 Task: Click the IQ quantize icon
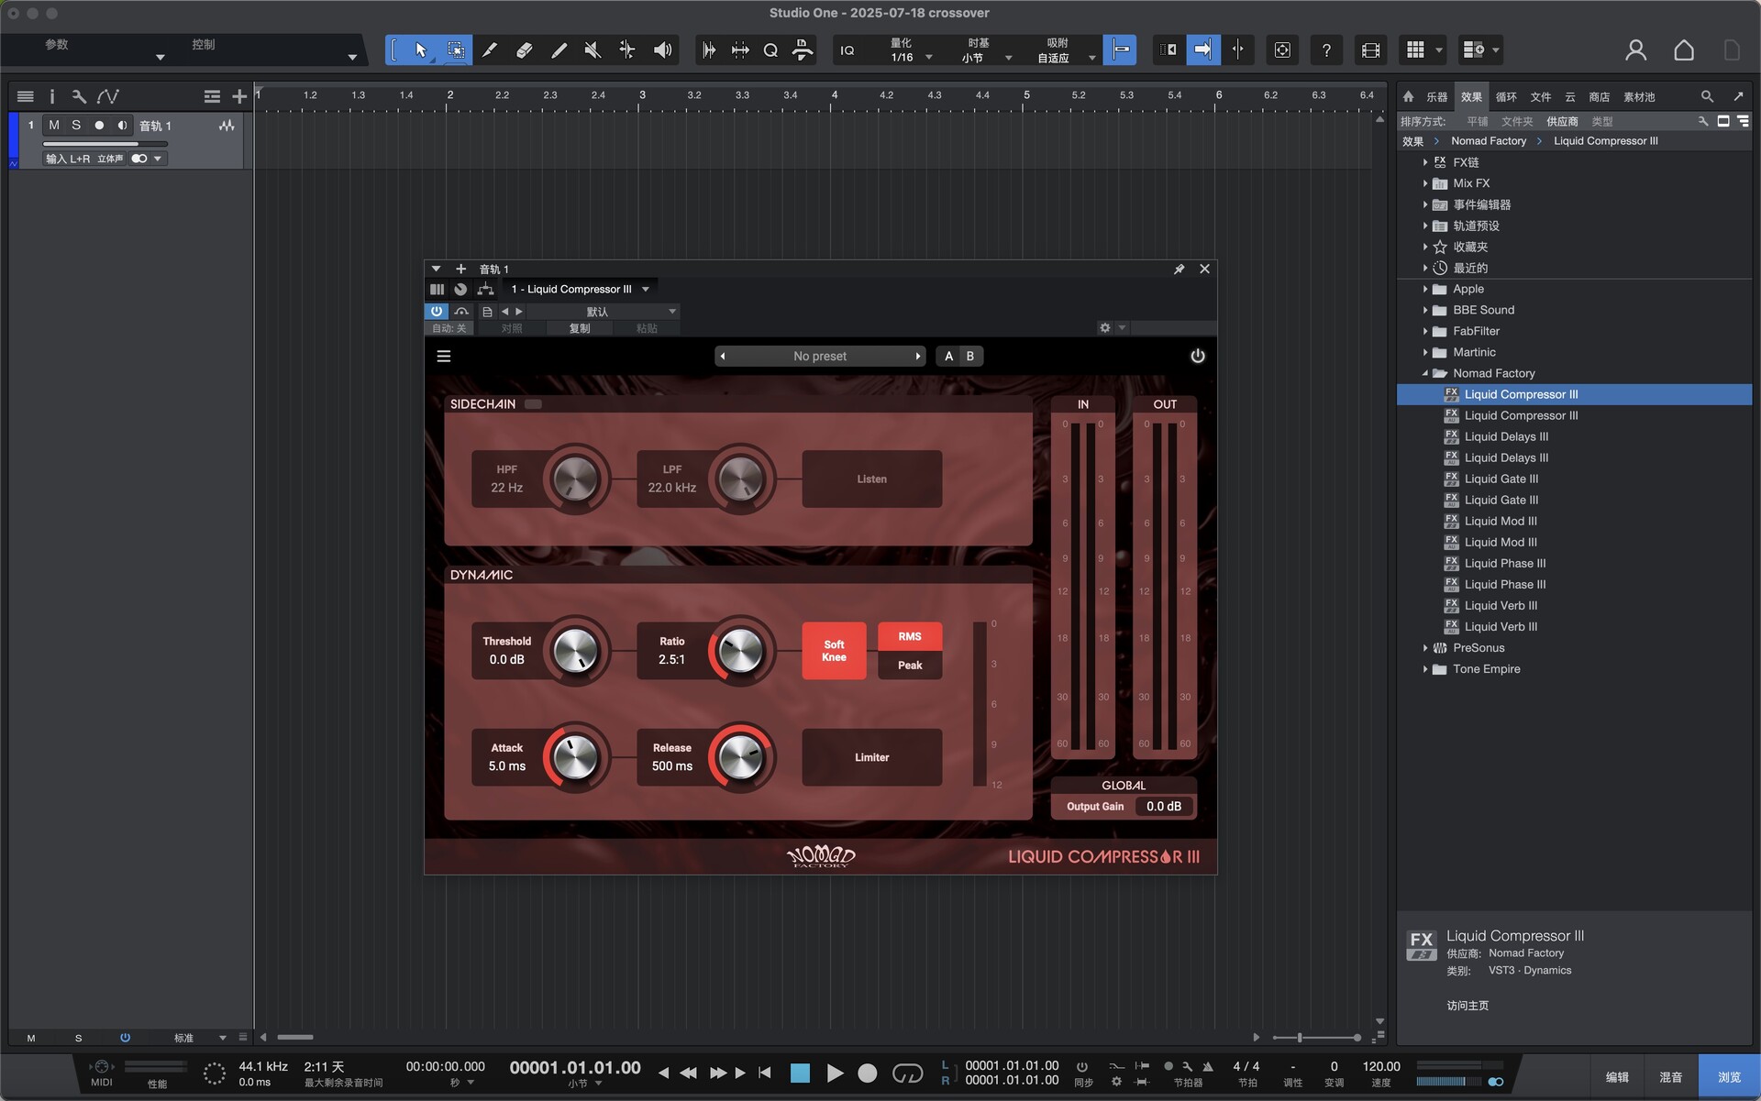[847, 50]
